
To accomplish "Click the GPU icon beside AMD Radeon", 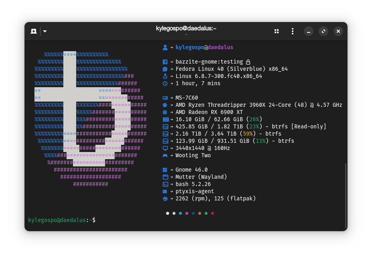I will [165, 112].
